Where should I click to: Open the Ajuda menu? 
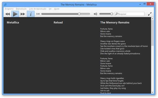pyautogui.click(x=57, y=9)
